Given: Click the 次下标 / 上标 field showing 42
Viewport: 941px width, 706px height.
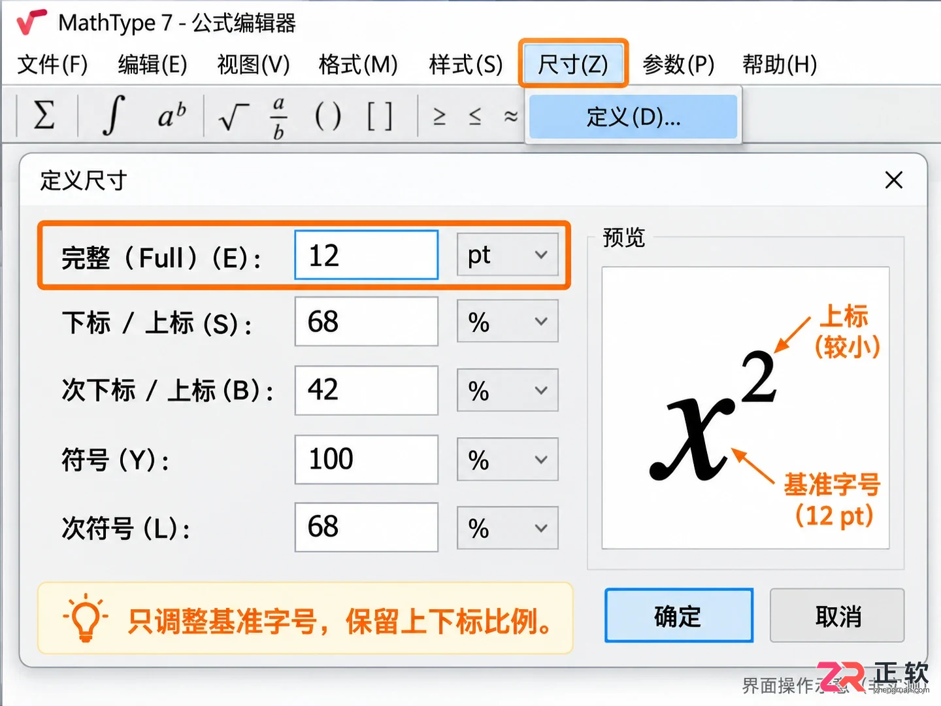Looking at the screenshot, I should point(367,390).
